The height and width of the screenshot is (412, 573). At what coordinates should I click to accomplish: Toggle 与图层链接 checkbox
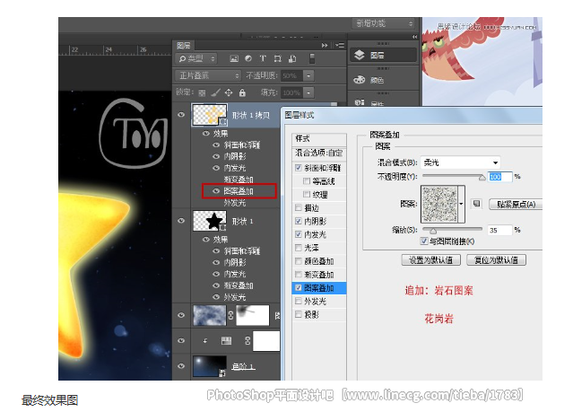424,241
